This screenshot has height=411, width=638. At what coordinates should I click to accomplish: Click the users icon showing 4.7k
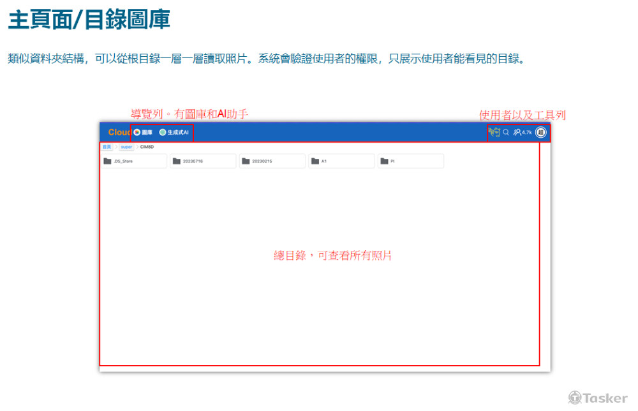pos(522,132)
